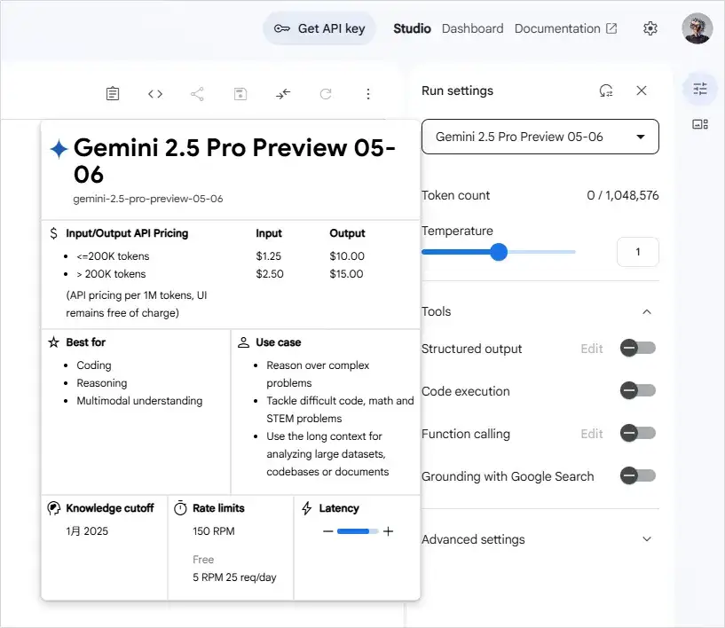Close the Run settings panel
This screenshot has height=628, width=725.
[x=642, y=90]
